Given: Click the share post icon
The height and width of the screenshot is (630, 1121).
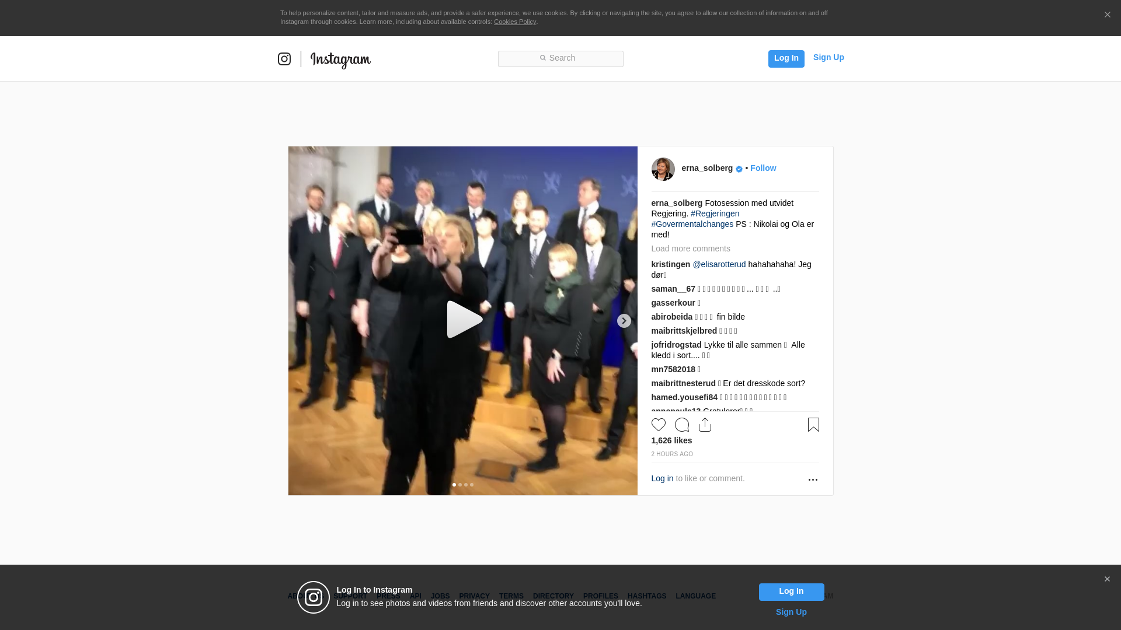Looking at the screenshot, I should 705,425.
